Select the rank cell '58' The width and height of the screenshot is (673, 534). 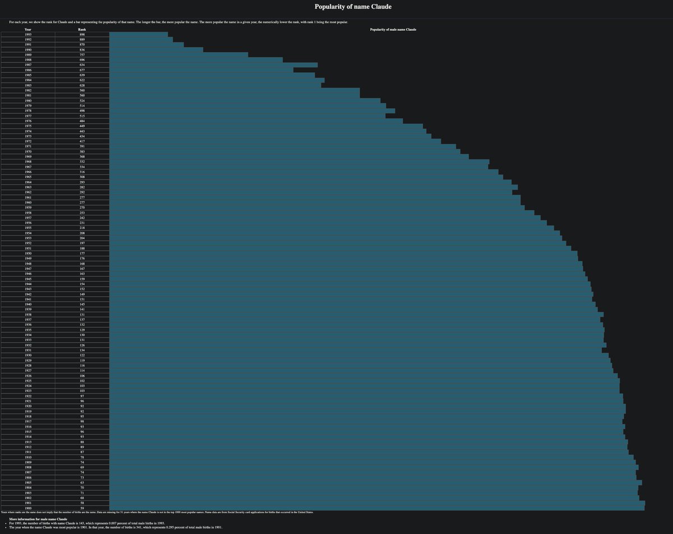click(82, 503)
